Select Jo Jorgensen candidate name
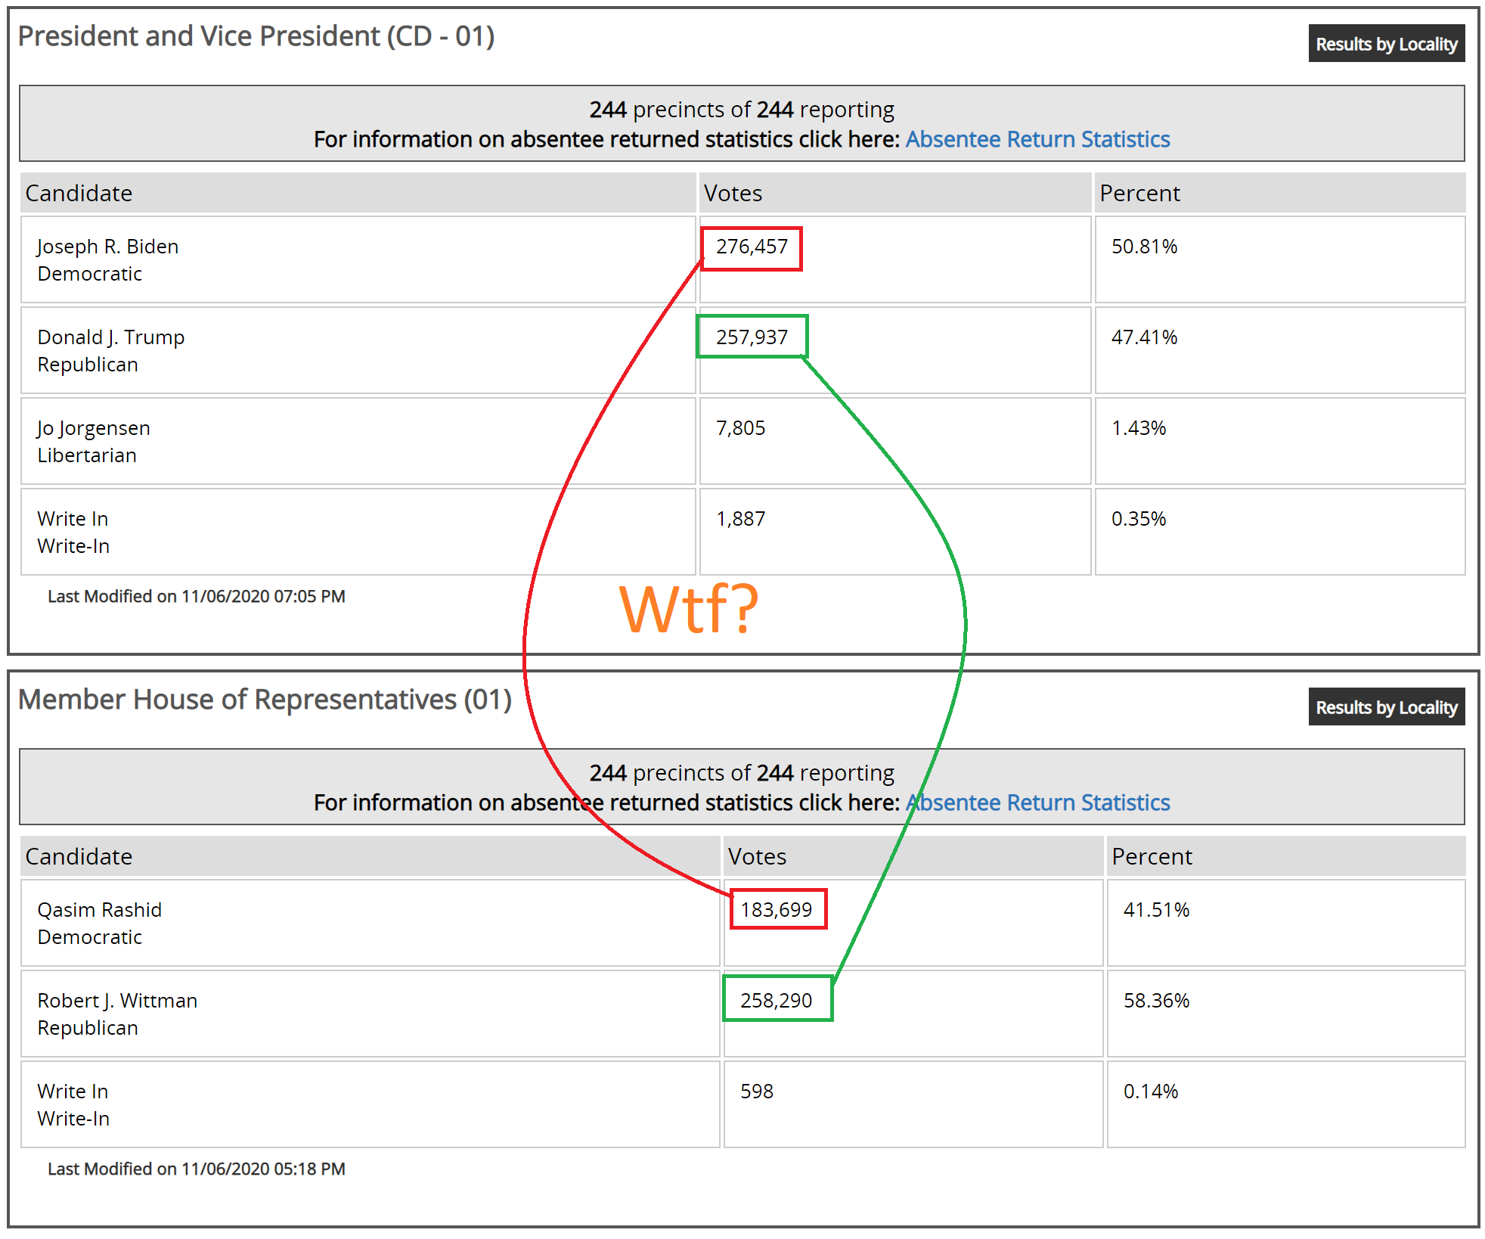1485x1239 pixels. tap(94, 428)
